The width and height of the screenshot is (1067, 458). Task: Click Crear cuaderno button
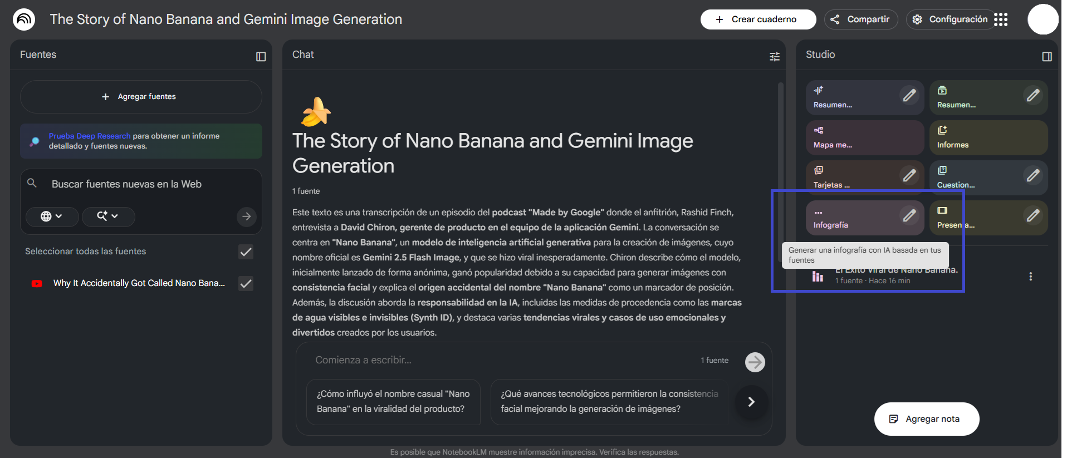(x=757, y=19)
